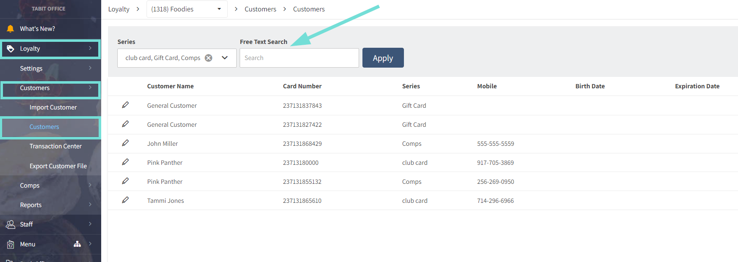Edit the Tammi Jones customer row
Image resolution: width=738 pixels, height=262 pixels.
[x=125, y=200]
